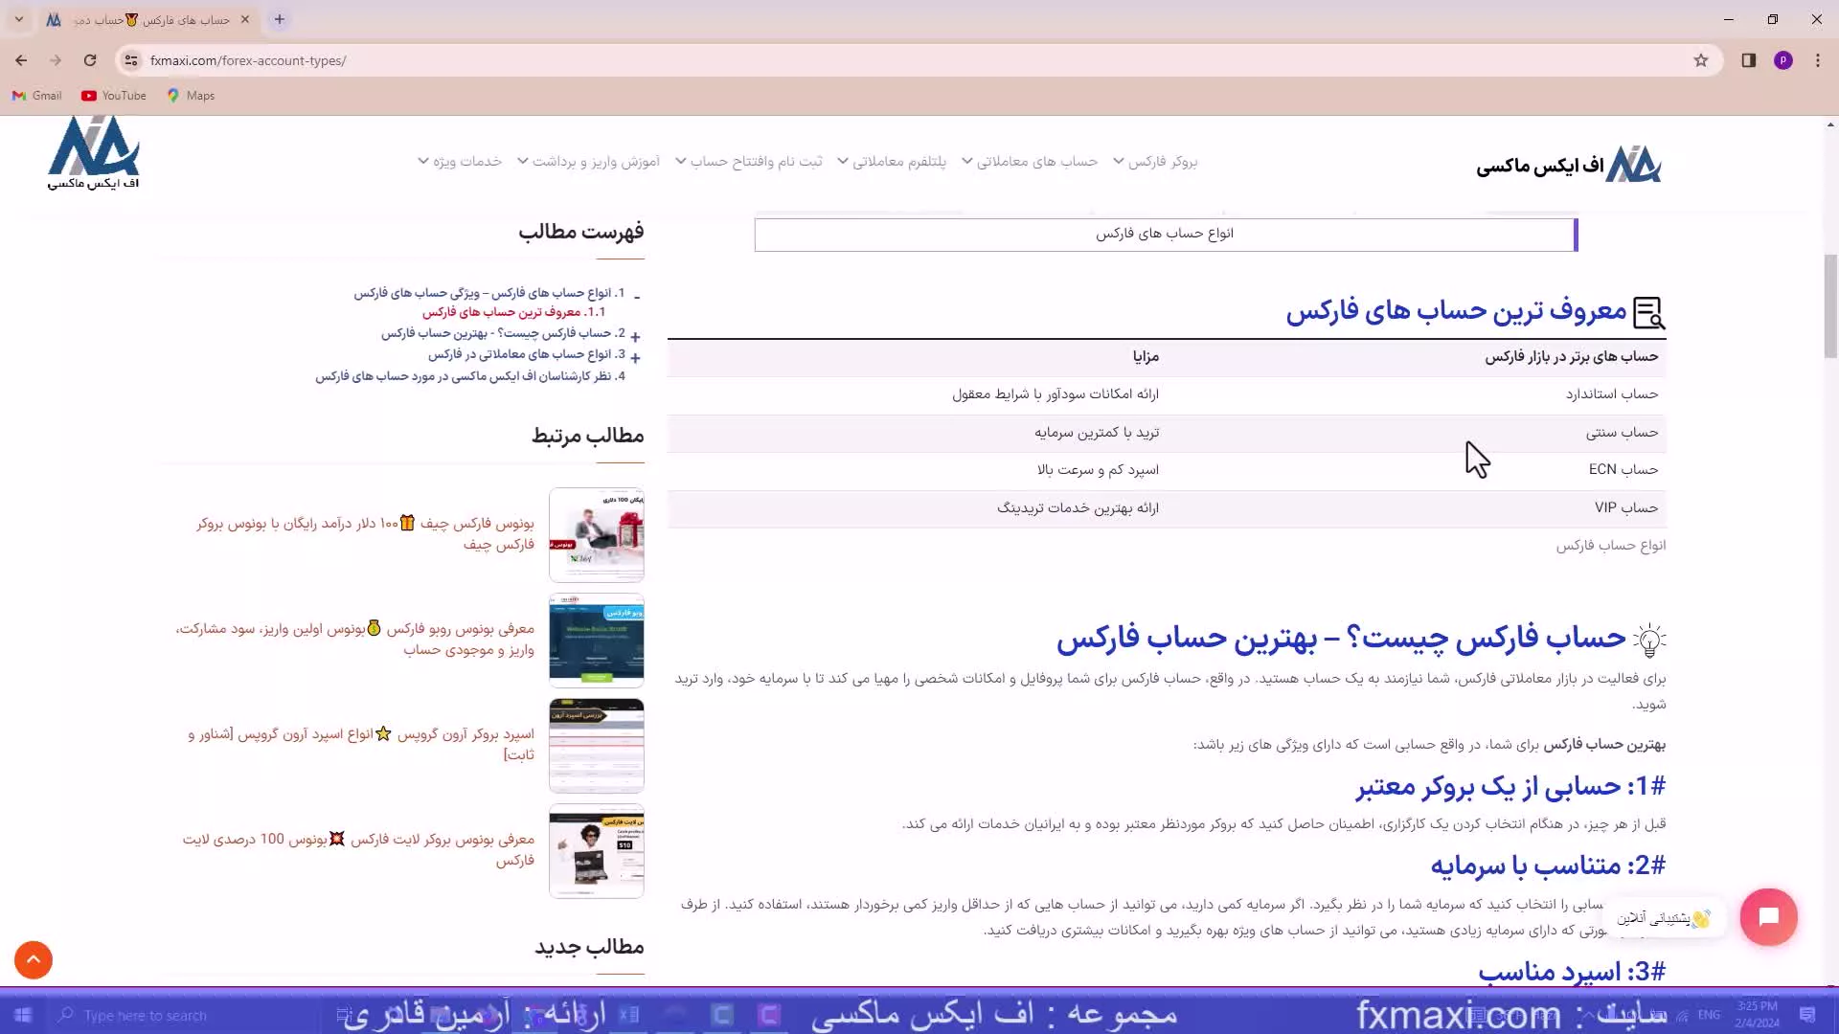This screenshot has height=1034, width=1839.
Task: Open article link اسپرد بروکر آرون گروپس
Action: (360, 744)
